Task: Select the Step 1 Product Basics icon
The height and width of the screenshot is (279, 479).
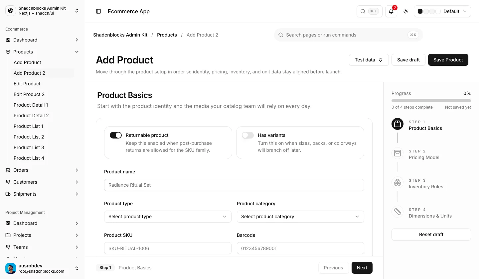Action: tap(398, 124)
